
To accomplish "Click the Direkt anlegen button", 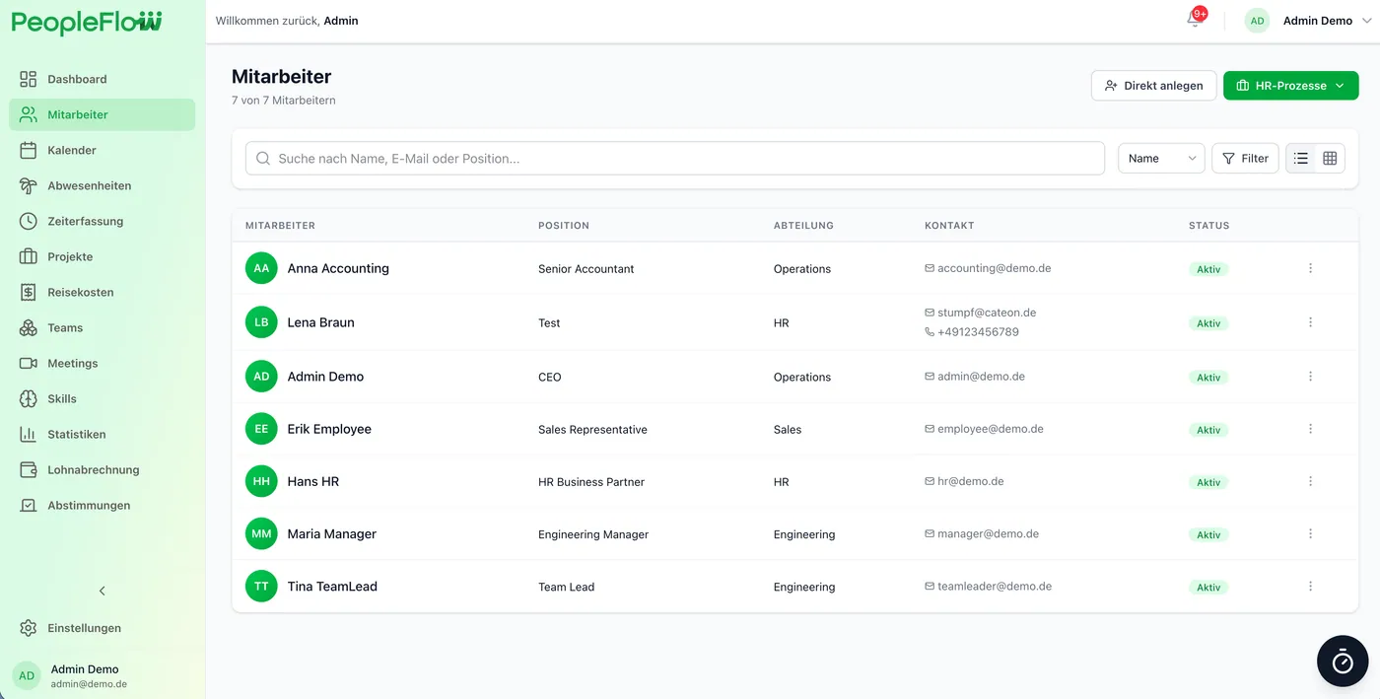I will pyautogui.click(x=1153, y=86).
